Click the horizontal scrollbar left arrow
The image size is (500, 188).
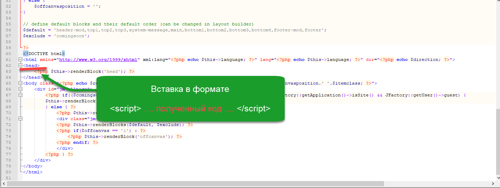click(x=3, y=183)
